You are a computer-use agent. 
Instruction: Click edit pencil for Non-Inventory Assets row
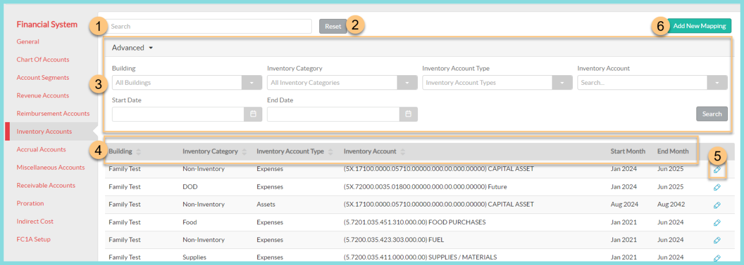pos(717,205)
